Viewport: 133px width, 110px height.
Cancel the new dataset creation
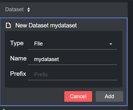click(78, 96)
